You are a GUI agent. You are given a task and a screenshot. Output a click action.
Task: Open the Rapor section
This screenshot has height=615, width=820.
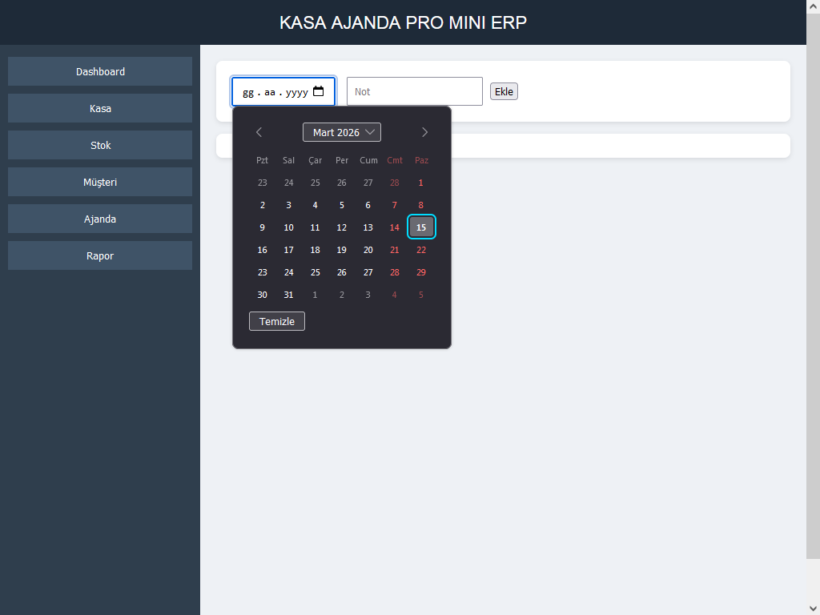click(100, 255)
